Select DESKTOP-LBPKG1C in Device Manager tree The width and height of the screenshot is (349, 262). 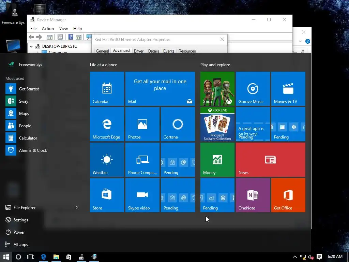click(59, 46)
